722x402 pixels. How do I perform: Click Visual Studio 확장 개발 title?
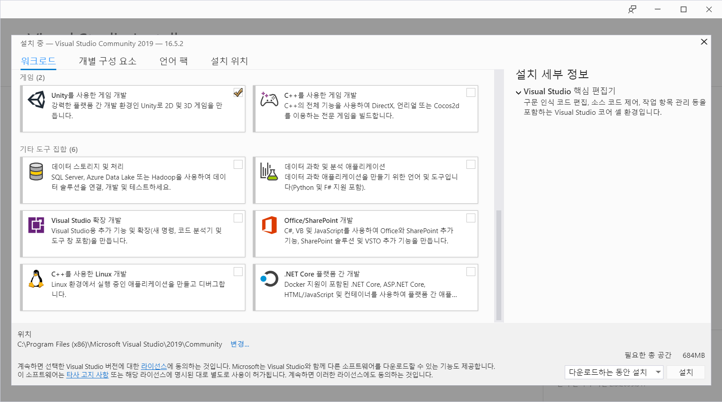pyautogui.click(x=86, y=220)
